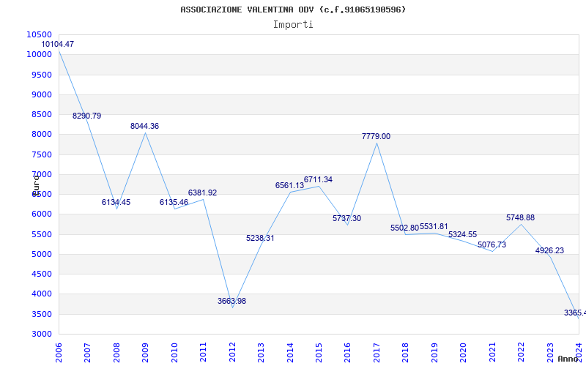Viewport: 586px width, 366px height.
Task: Click the Importi subtitle
Action: pos(293,25)
